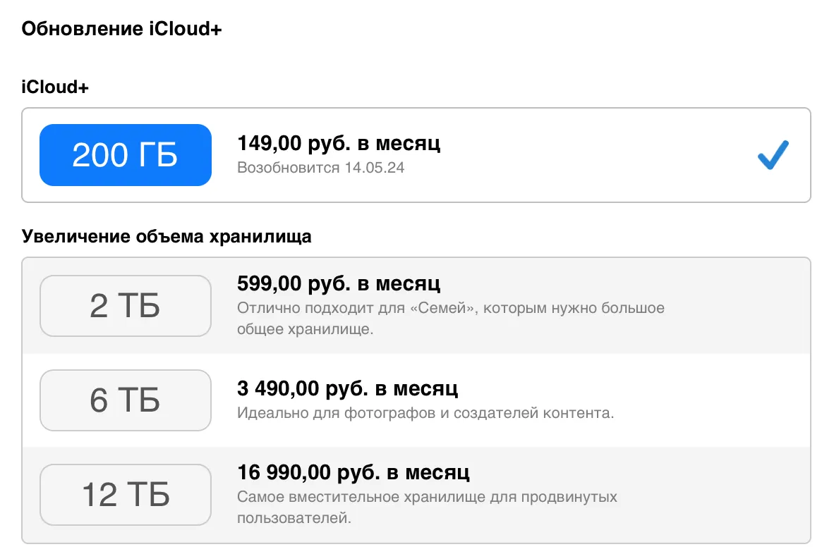Click empty space in the current 200 ГБ row
This screenshot has width=834, height=554.
click(600, 155)
